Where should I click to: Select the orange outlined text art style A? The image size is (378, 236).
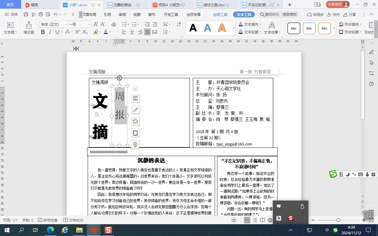point(222,28)
